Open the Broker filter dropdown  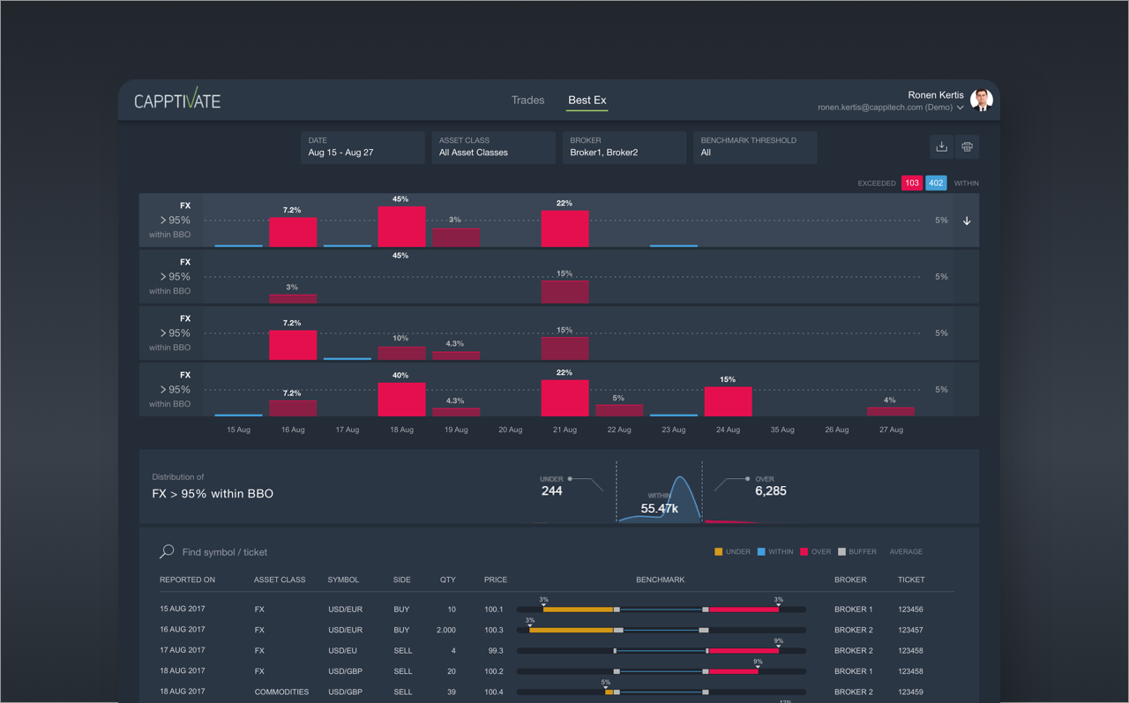(x=624, y=147)
